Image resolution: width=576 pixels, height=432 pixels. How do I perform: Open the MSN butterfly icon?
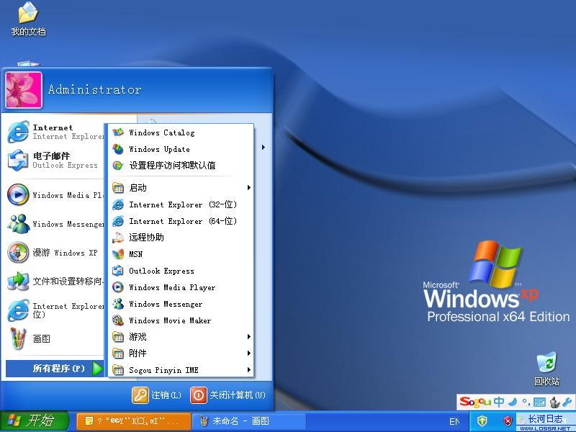coord(118,254)
